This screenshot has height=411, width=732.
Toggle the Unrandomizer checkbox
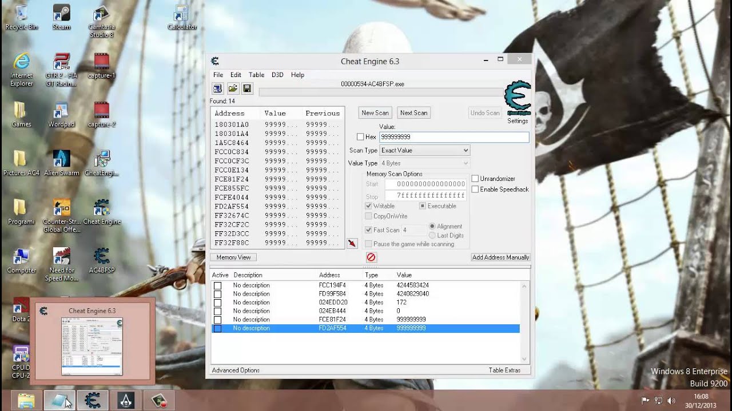click(475, 179)
